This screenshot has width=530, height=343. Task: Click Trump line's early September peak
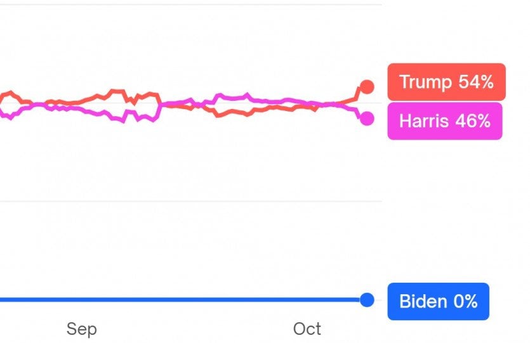click(117, 91)
